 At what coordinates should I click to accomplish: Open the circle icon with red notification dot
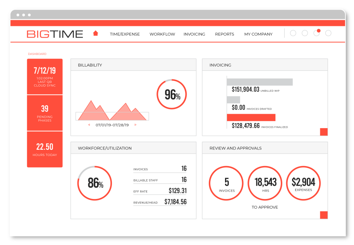coord(317,33)
